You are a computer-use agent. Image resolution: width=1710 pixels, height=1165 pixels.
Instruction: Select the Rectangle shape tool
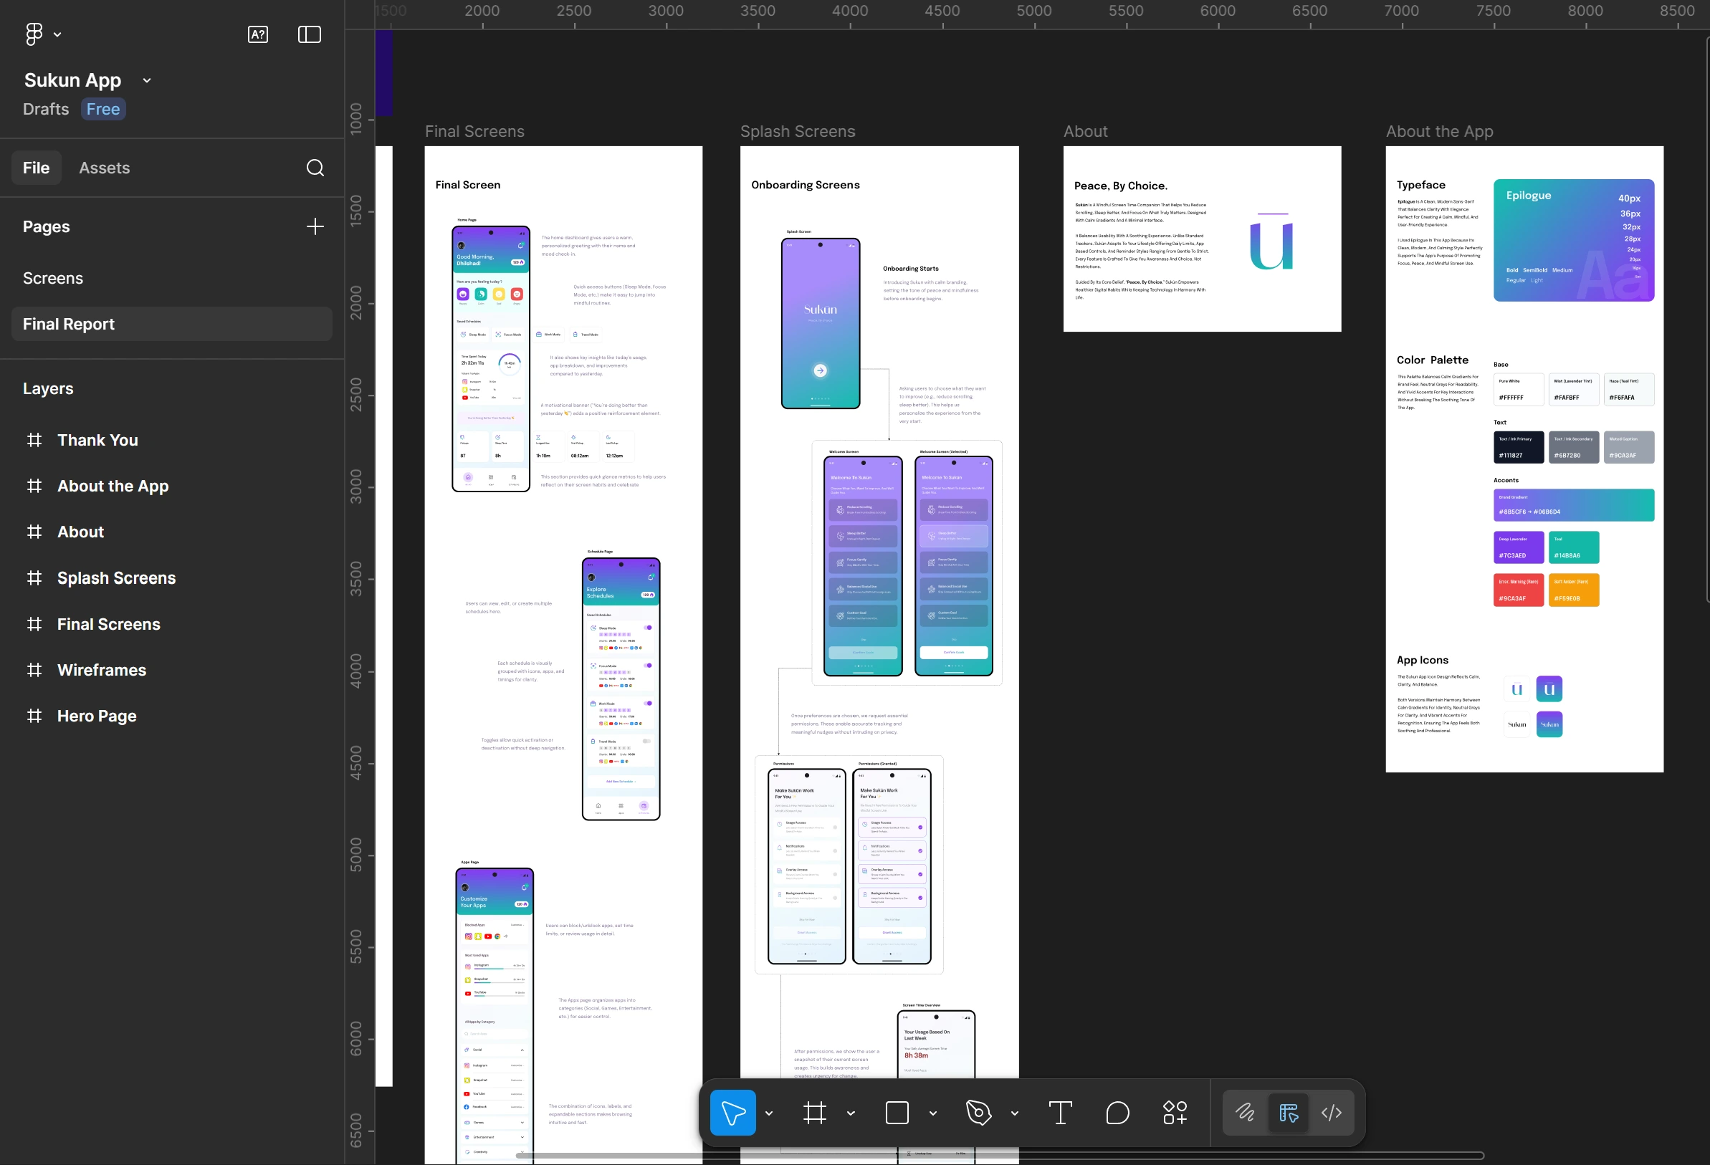897,1113
